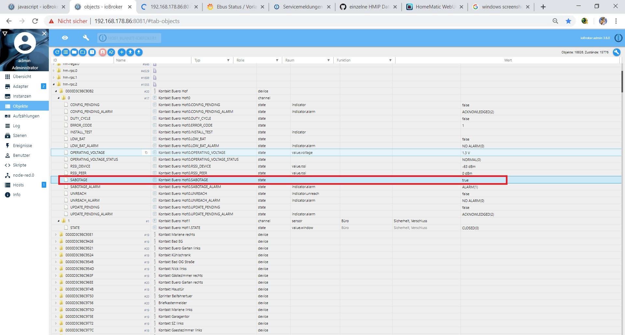This screenshot has height=335, width=625.
Task: Expand device 0000D3C98C93E1 node
Action: [x=56, y=235]
